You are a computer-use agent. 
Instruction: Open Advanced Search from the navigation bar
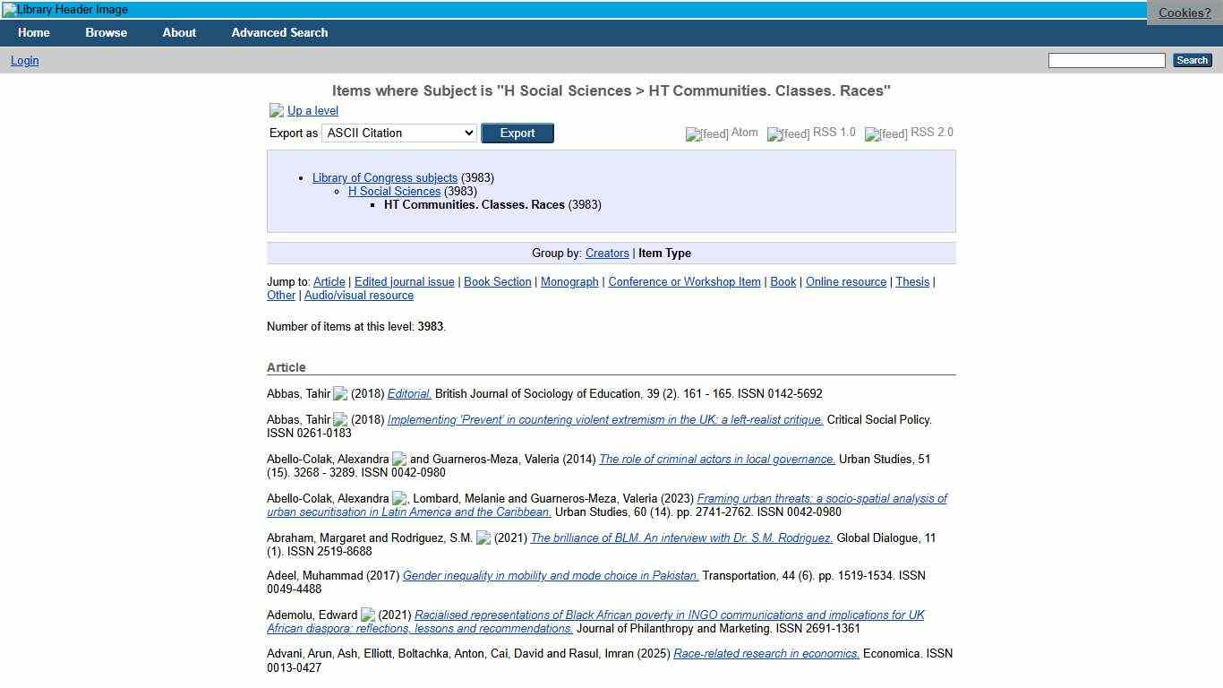(x=278, y=32)
